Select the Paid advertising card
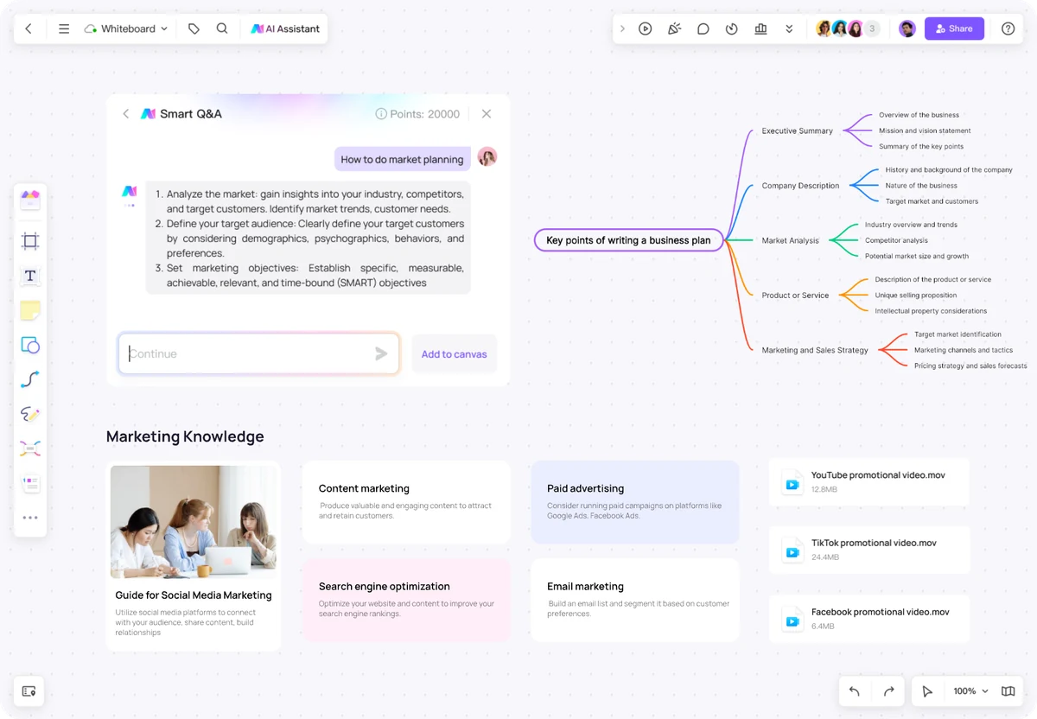This screenshot has height=719, width=1037. [x=635, y=502]
